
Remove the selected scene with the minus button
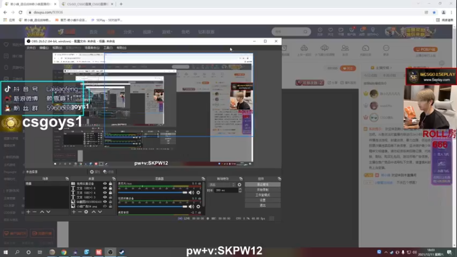(x=35, y=212)
